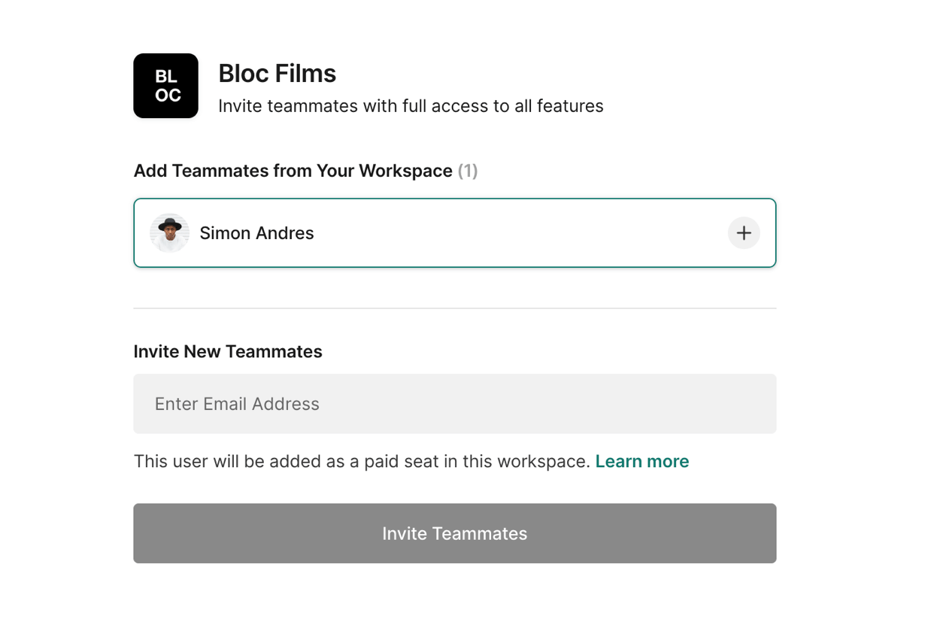
Task: Click the word 'Films' in the title
Action: point(305,74)
